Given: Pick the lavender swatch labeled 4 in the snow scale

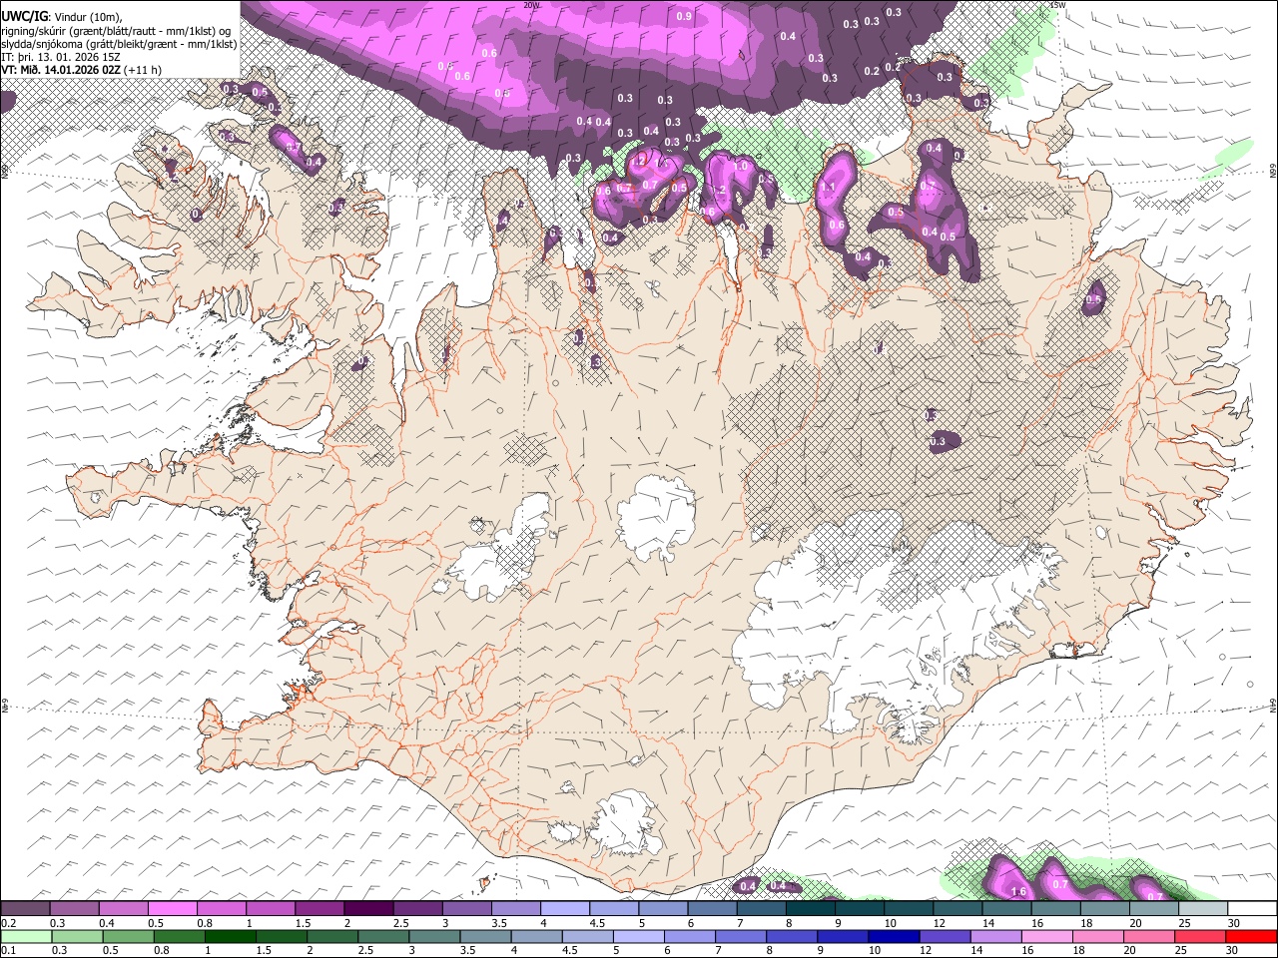Looking at the screenshot, I should pos(565,909).
